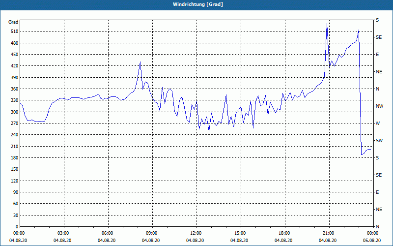The image size is (393, 246).
Task: Click the 04.08.20 date under 12:00
Action: click(195, 241)
